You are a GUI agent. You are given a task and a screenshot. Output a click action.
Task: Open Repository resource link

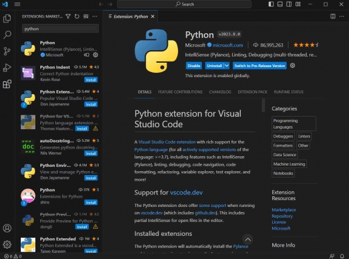(x=282, y=216)
